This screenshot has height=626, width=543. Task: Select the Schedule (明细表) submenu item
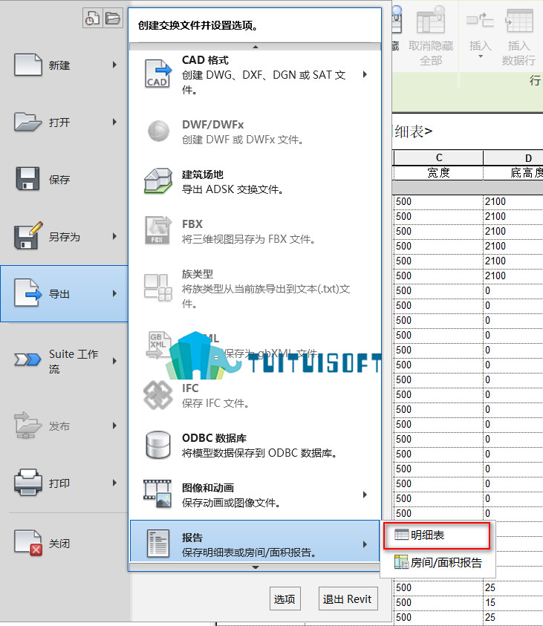[436, 535]
